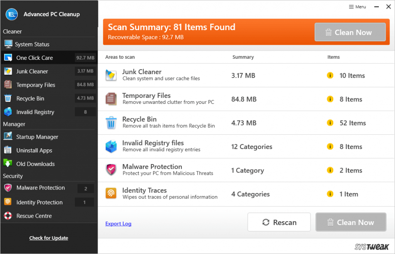The height and width of the screenshot is (254, 395).
Task: Open Startup Manager
Action: coord(49,137)
